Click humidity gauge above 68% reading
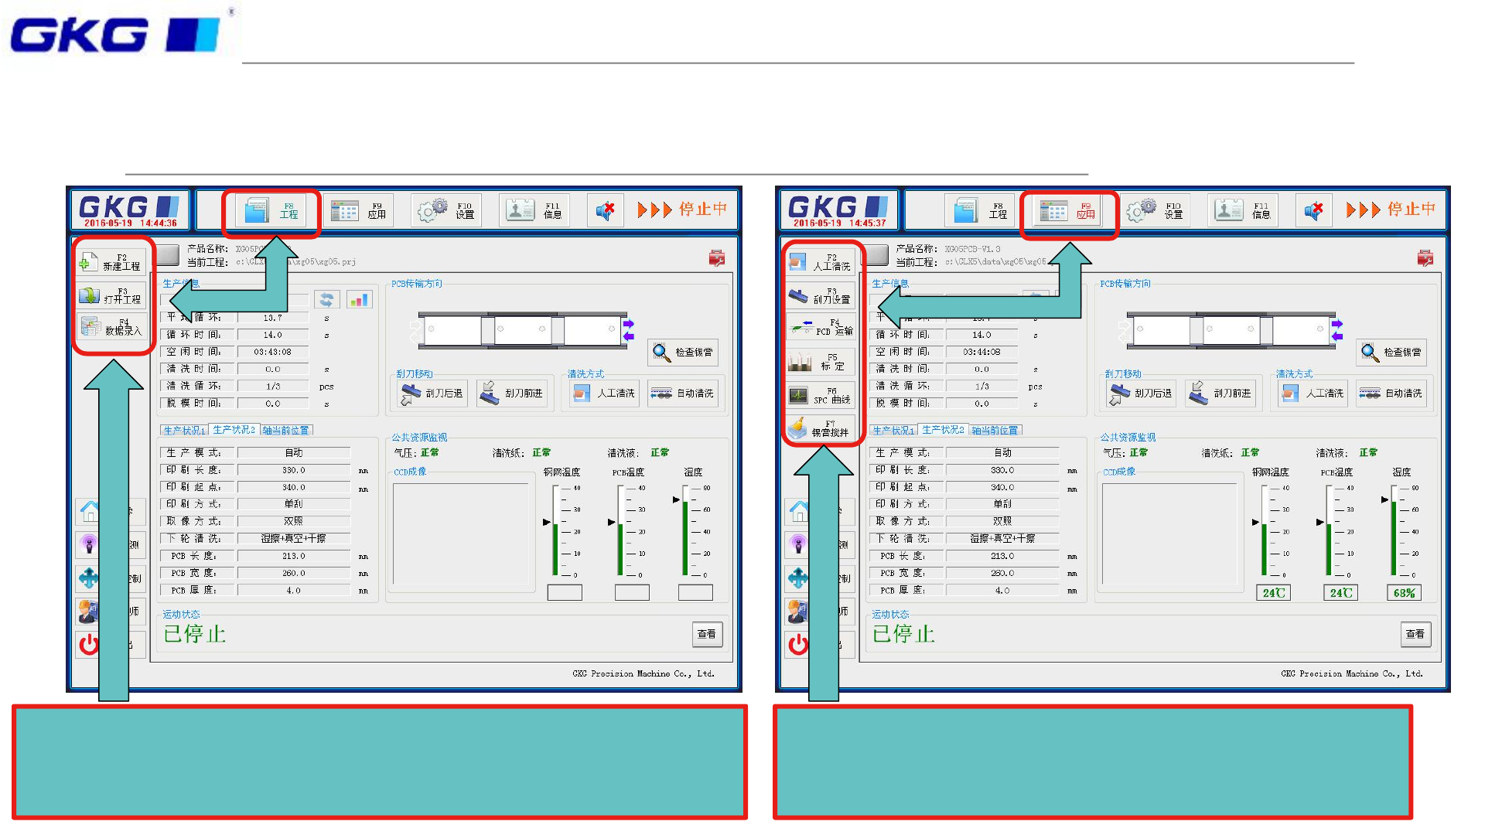This screenshot has width=1485, height=835. [1394, 531]
